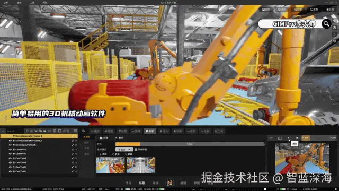Hide the SceneCameraKeyframe_1 camera
The image size is (339, 191).
tap(10, 141)
